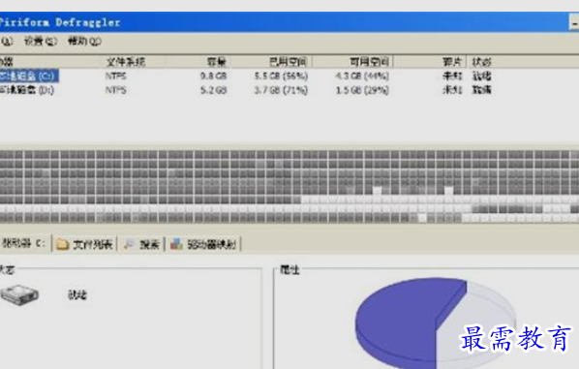Click the 就绪 text beside the hard drive icon
Viewport: 579px width, 369px height.
tap(77, 294)
